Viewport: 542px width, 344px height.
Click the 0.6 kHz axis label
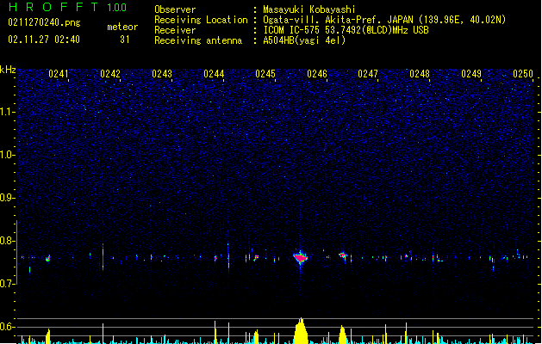[8, 327]
